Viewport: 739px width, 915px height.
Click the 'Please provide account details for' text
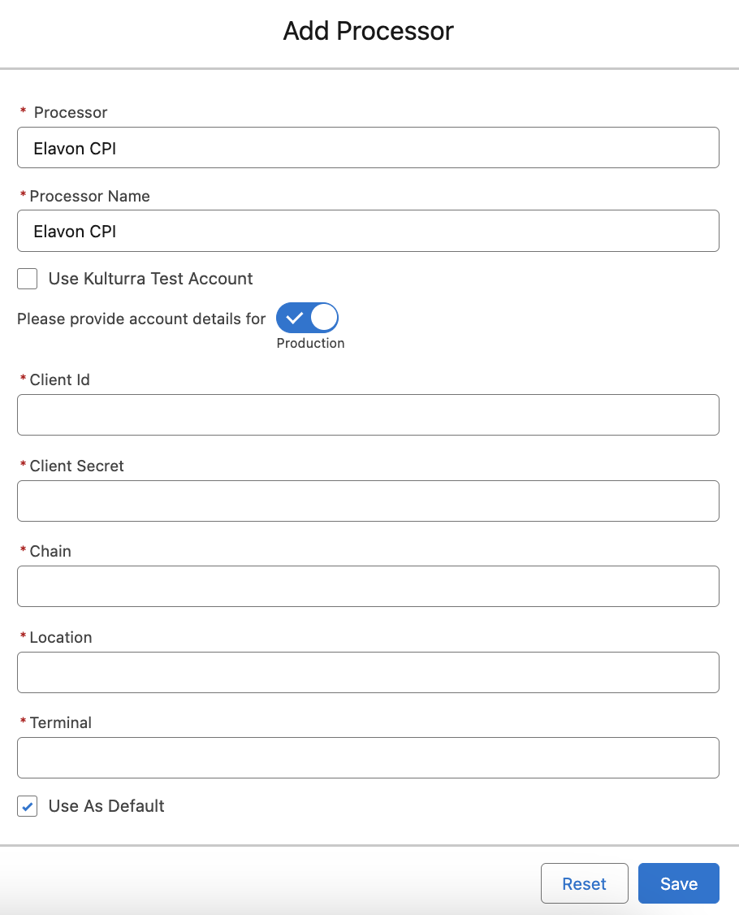pyautogui.click(x=141, y=319)
